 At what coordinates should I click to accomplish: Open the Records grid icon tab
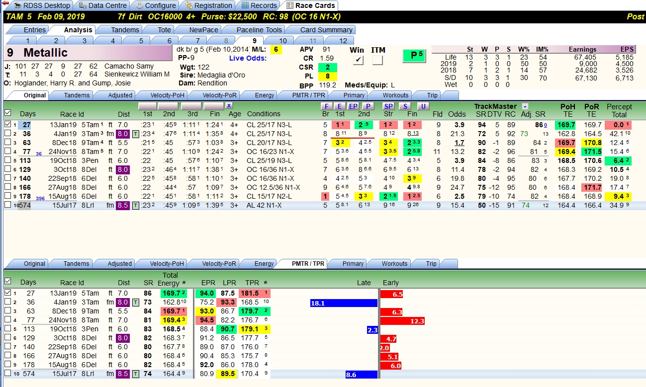245,5
